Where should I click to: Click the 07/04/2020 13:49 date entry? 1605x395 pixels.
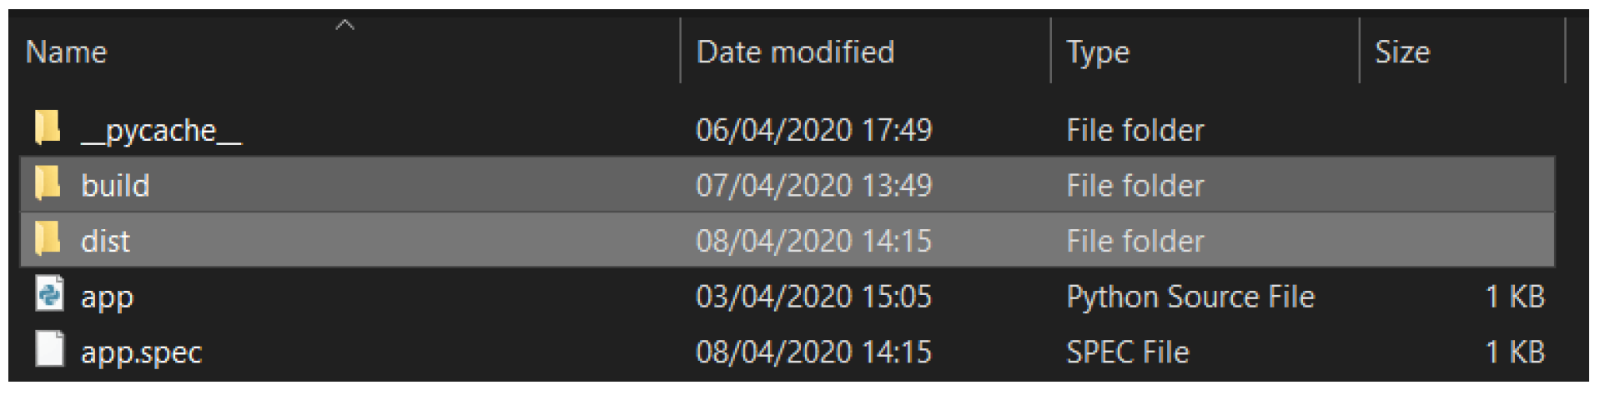[x=813, y=186]
